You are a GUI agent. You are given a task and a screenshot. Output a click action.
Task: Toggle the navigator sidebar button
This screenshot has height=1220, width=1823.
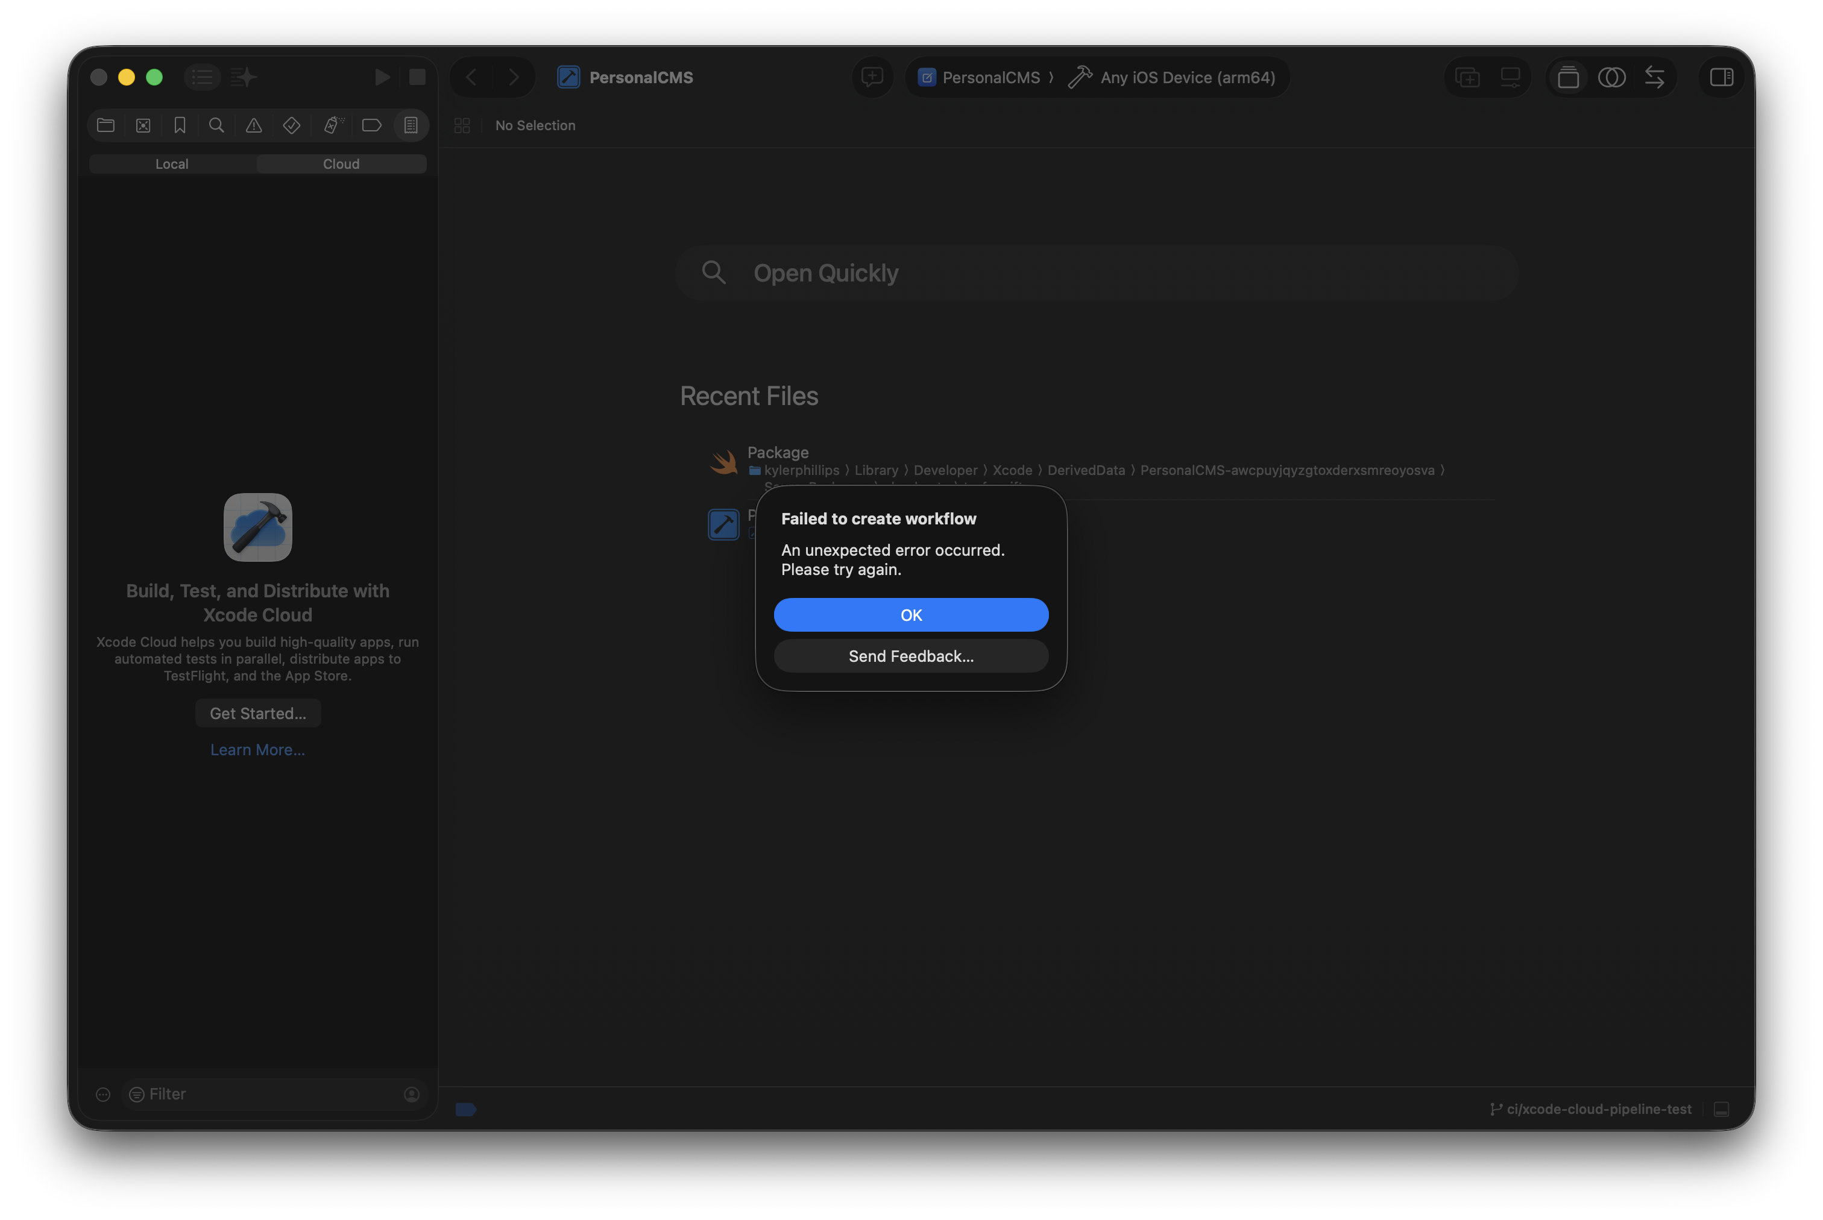pyautogui.click(x=203, y=77)
